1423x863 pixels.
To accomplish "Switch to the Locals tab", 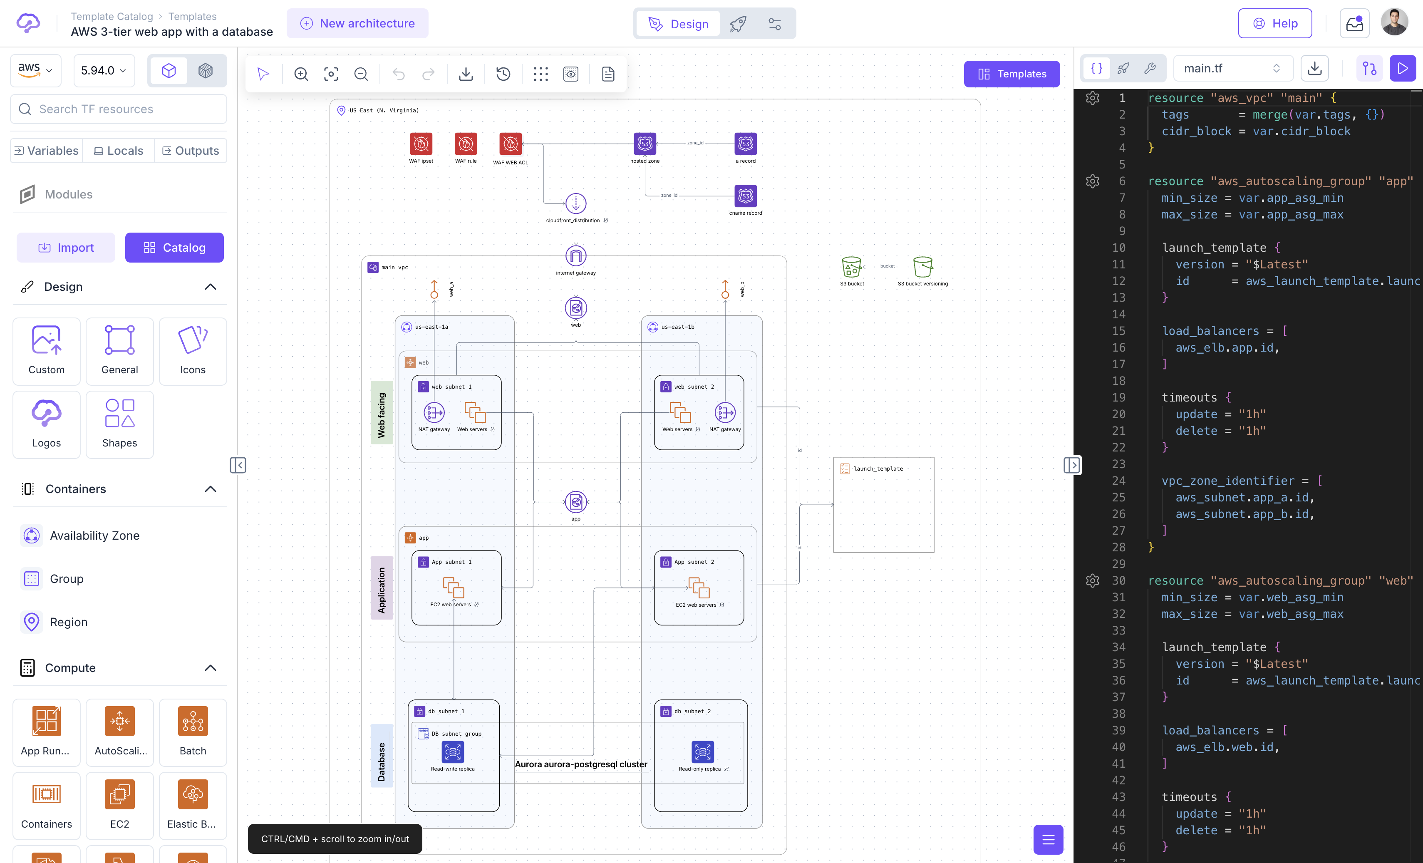I will pyautogui.click(x=118, y=150).
